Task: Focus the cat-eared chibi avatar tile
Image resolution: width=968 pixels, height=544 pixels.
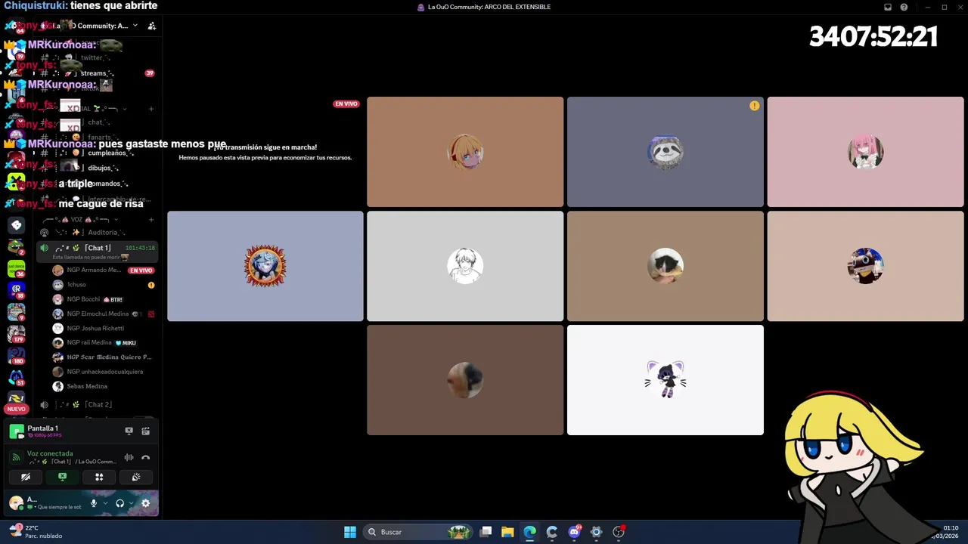Action: coord(665,380)
